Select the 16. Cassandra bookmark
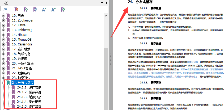The image size is (224, 110). 22,44
